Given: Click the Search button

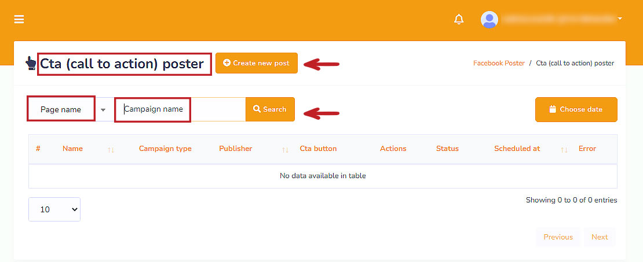Looking at the screenshot, I should [x=270, y=109].
